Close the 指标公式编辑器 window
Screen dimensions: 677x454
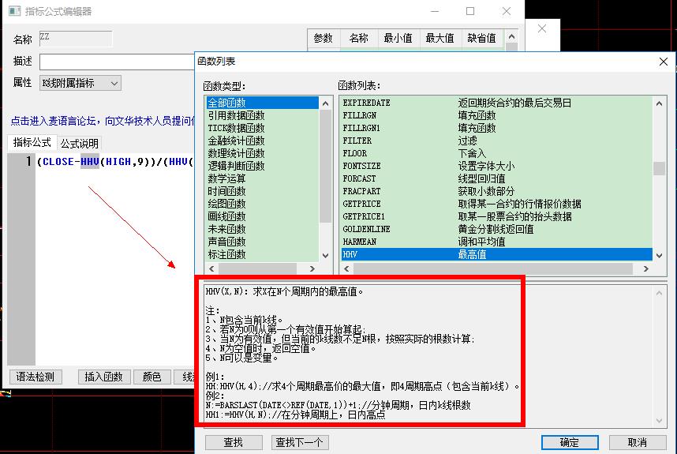point(507,12)
